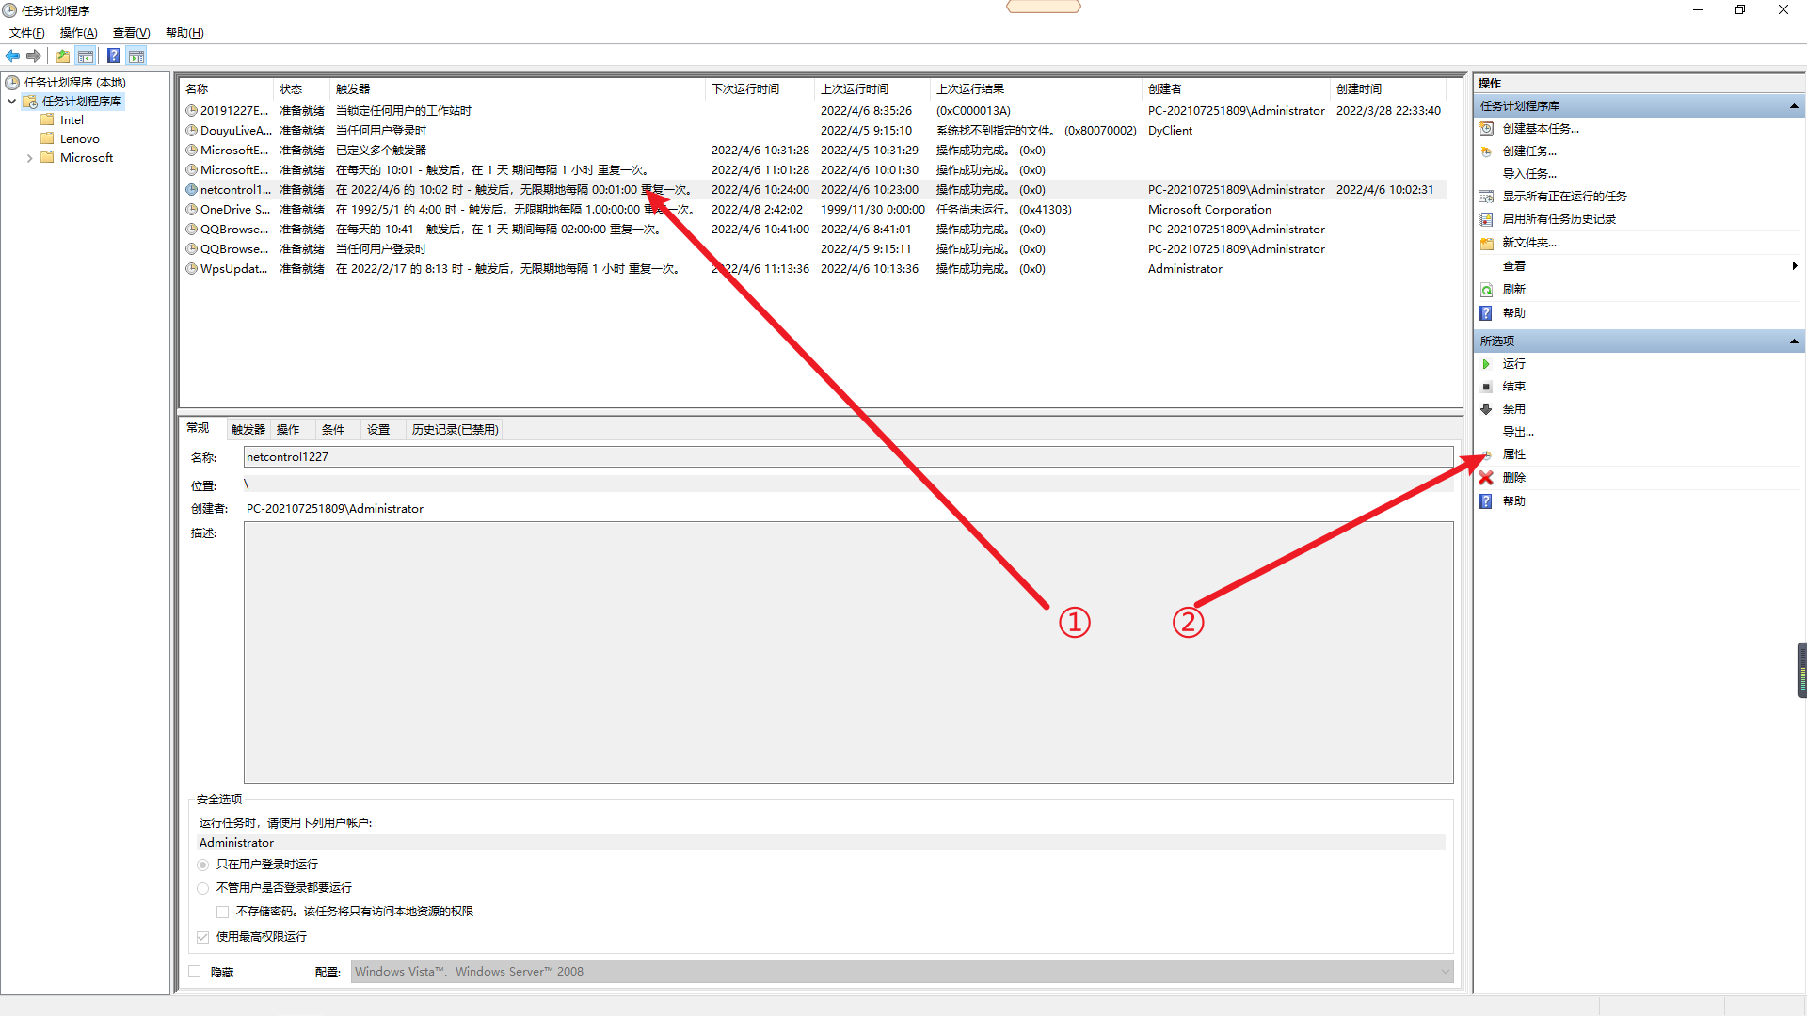Sort by 上次运行结果 column header
1807x1016 pixels.
pos(1035,89)
